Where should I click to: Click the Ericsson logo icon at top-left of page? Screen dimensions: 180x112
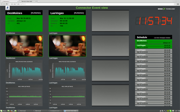click(x=7, y=8)
